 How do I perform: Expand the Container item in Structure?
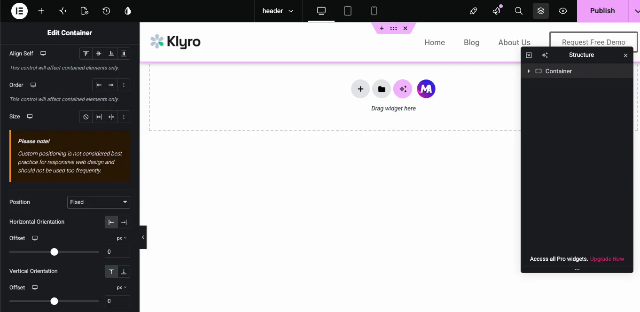coord(529,71)
